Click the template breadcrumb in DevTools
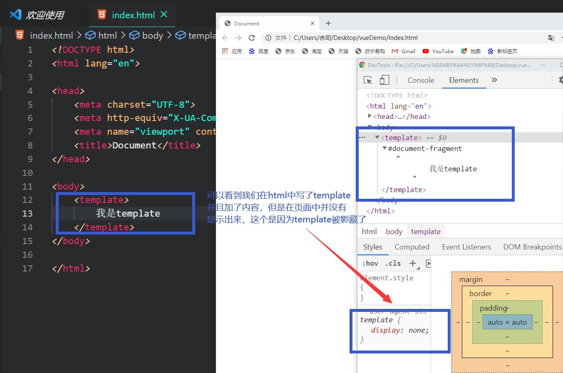563x373 pixels. tap(426, 232)
